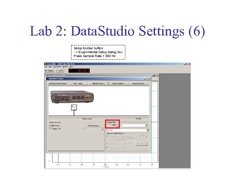Viewport: 235px width, 176px height.
Task: Click the Time axis label under graph
Action: [105, 167]
